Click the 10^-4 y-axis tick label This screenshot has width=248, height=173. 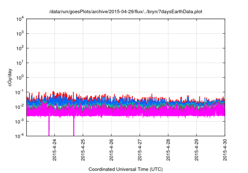click(19, 136)
